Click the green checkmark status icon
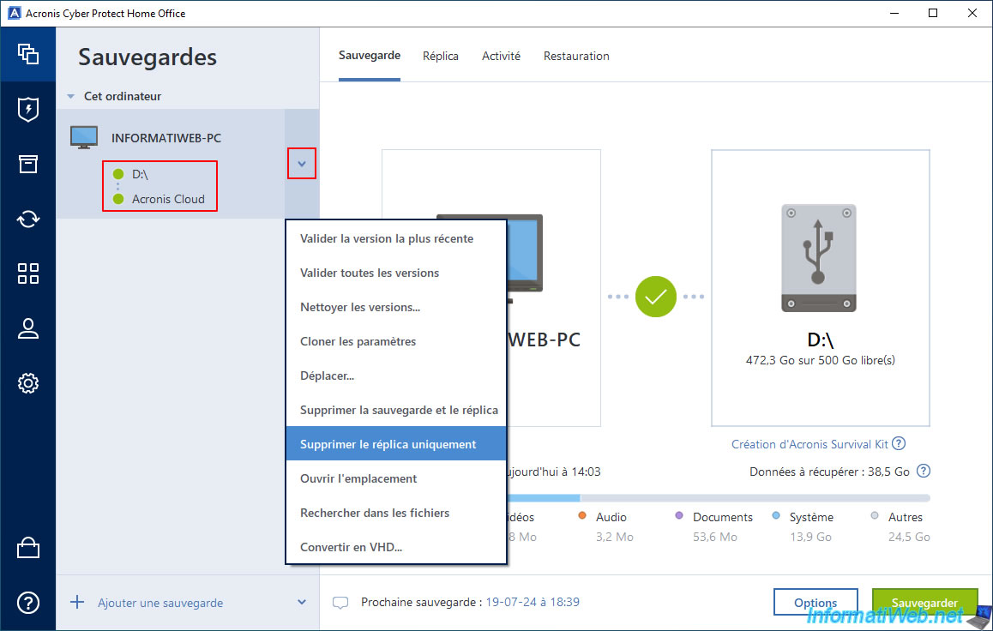Image resolution: width=993 pixels, height=631 pixels. click(x=655, y=296)
